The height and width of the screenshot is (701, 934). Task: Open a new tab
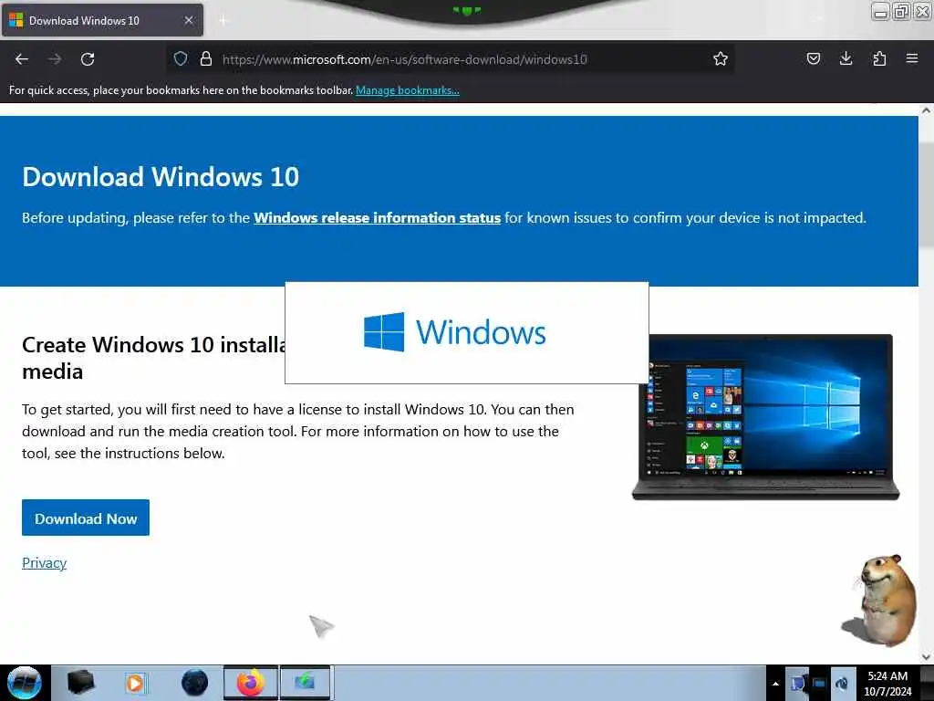pos(223,21)
